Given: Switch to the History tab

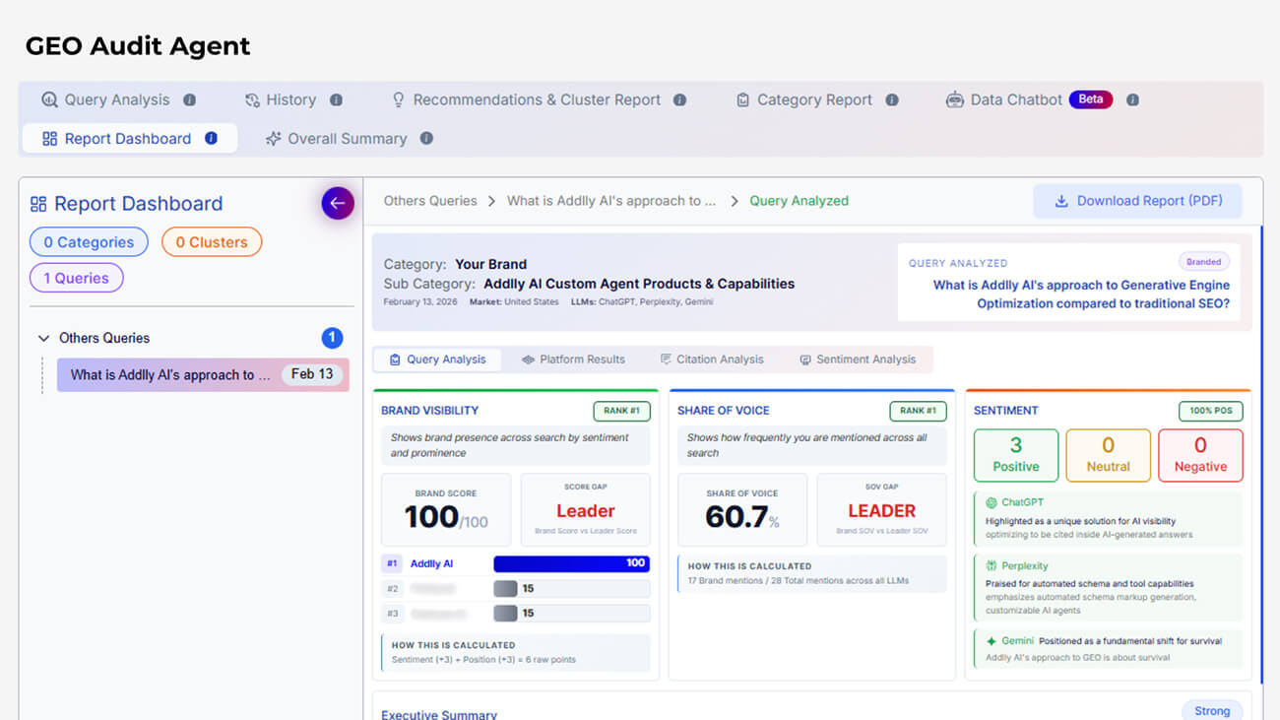Looking at the screenshot, I should (281, 99).
